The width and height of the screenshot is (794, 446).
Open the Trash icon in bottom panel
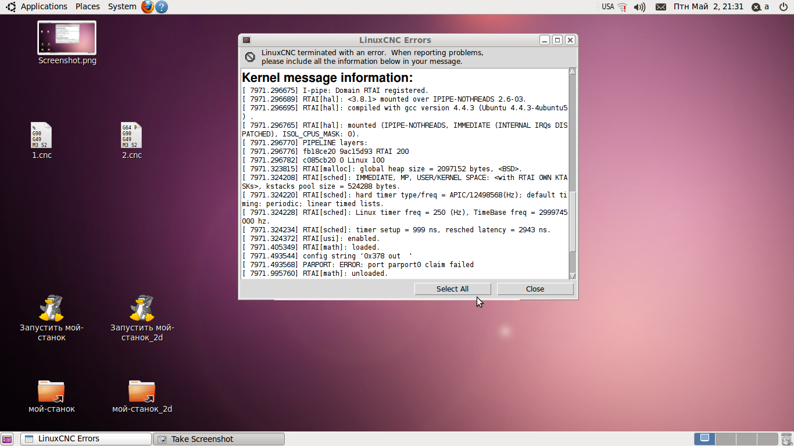[x=786, y=439]
